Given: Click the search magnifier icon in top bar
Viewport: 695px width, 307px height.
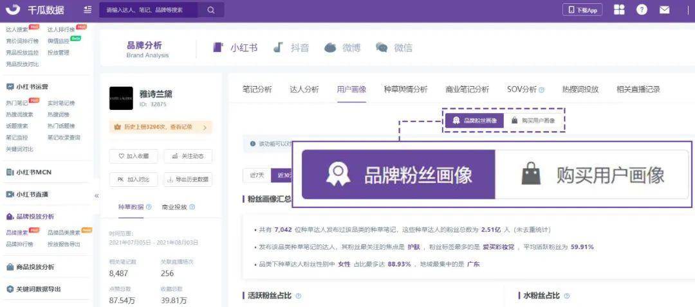Looking at the screenshot, I should pyautogui.click(x=211, y=10).
